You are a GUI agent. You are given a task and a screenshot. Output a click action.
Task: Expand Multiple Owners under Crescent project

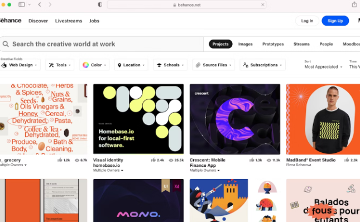click(x=205, y=170)
